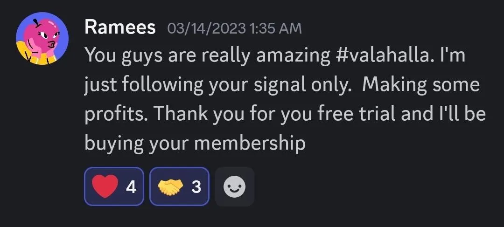Viewport: 504px width, 227px height.
Task: Click the heart reaction count 4
Action: click(x=131, y=186)
